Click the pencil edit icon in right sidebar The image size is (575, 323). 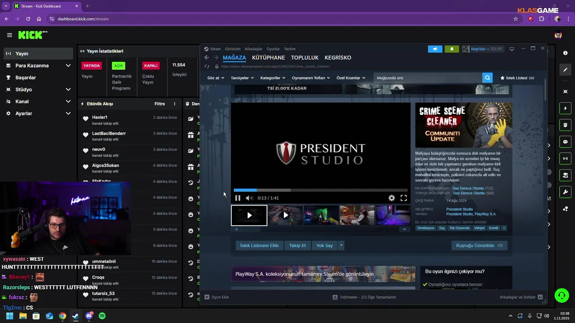pos(565,70)
